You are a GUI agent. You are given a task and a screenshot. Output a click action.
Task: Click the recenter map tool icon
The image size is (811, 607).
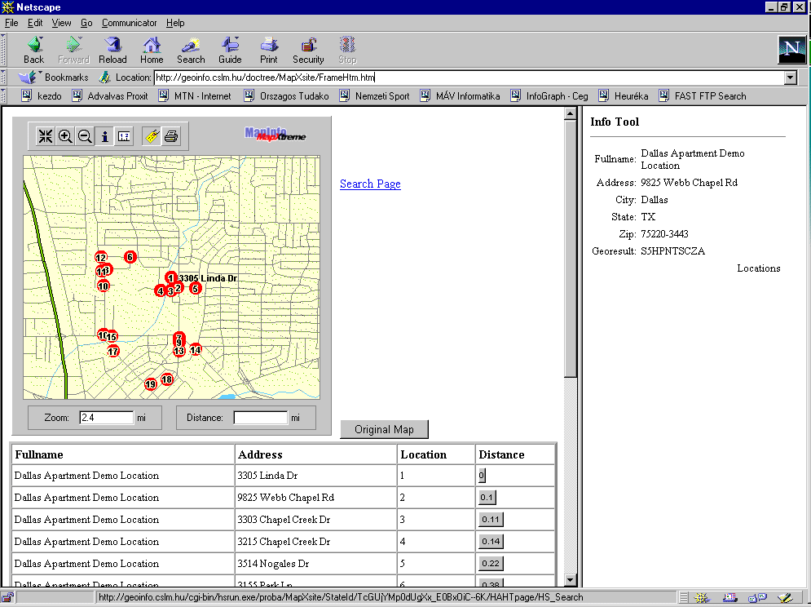pyautogui.click(x=45, y=136)
